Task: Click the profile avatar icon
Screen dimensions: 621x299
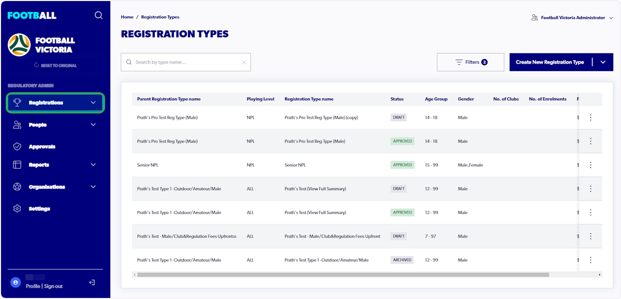Action: tap(16, 282)
